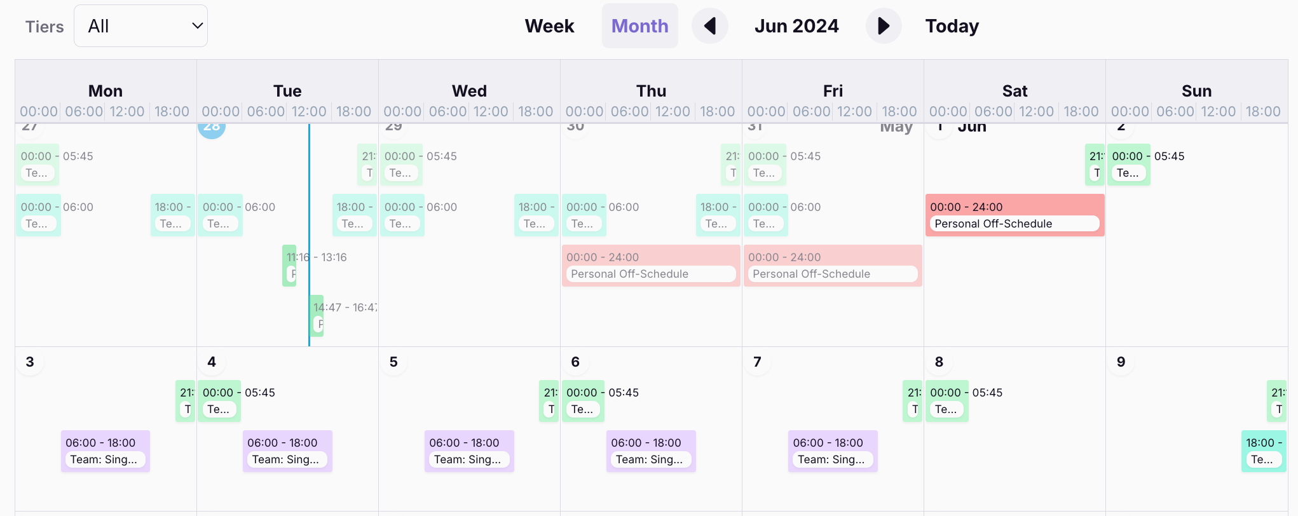The height and width of the screenshot is (516, 1298).
Task: Open Friday June 7 Team 06:00-18:00 shift
Action: (x=833, y=451)
